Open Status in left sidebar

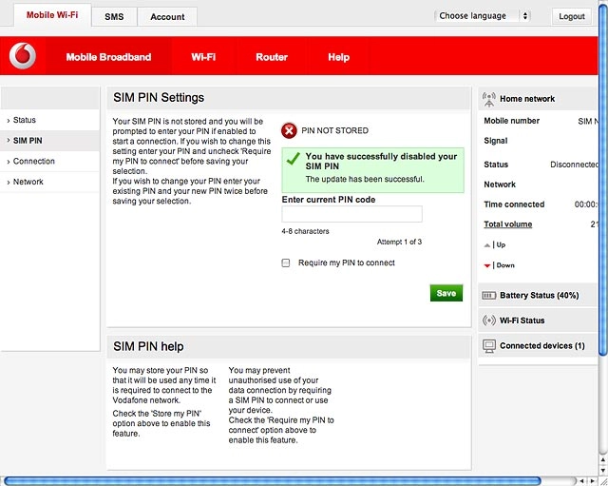(x=49, y=120)
